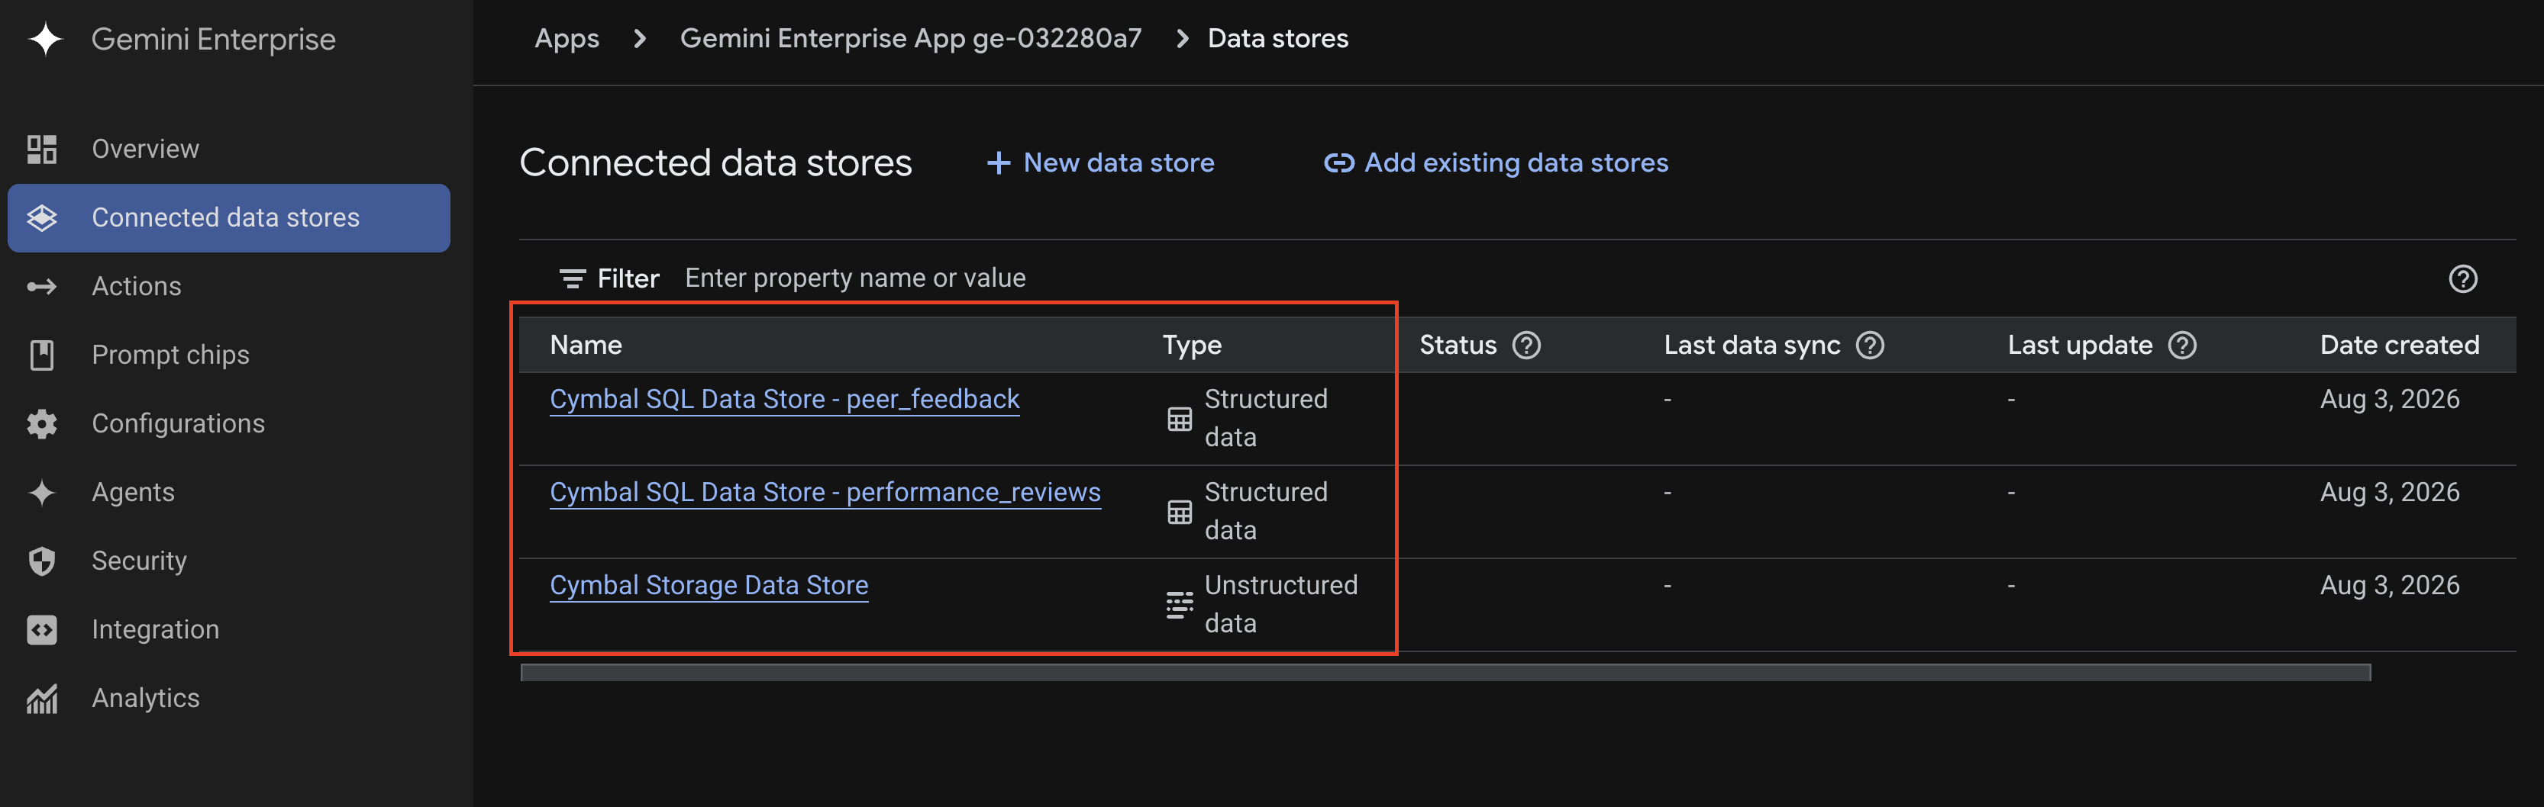This screenshot has height=807, width=2544.
Task: Click the horizontal scrollbar under the table
Action: click(x=1445, y=673)
